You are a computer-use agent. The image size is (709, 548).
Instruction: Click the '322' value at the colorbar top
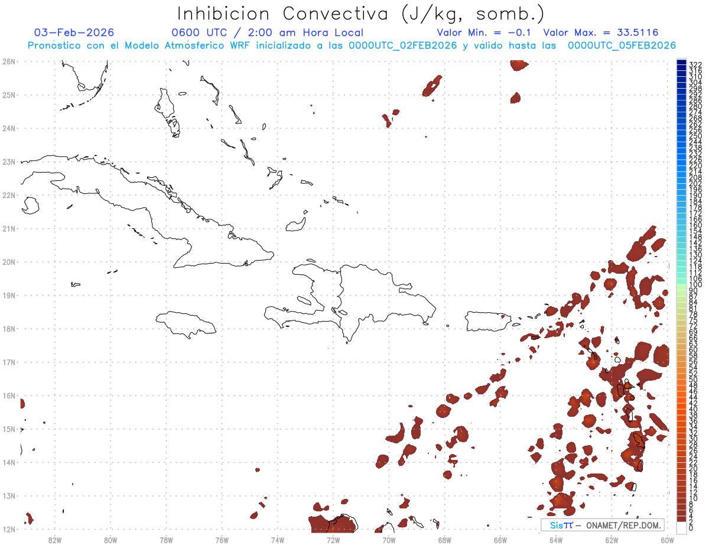pos(695,64)
